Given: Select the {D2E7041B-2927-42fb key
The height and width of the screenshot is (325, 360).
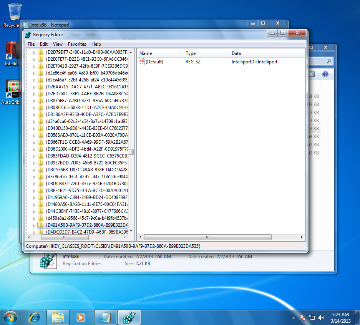Looking at the screenshot, I should 87,66.
